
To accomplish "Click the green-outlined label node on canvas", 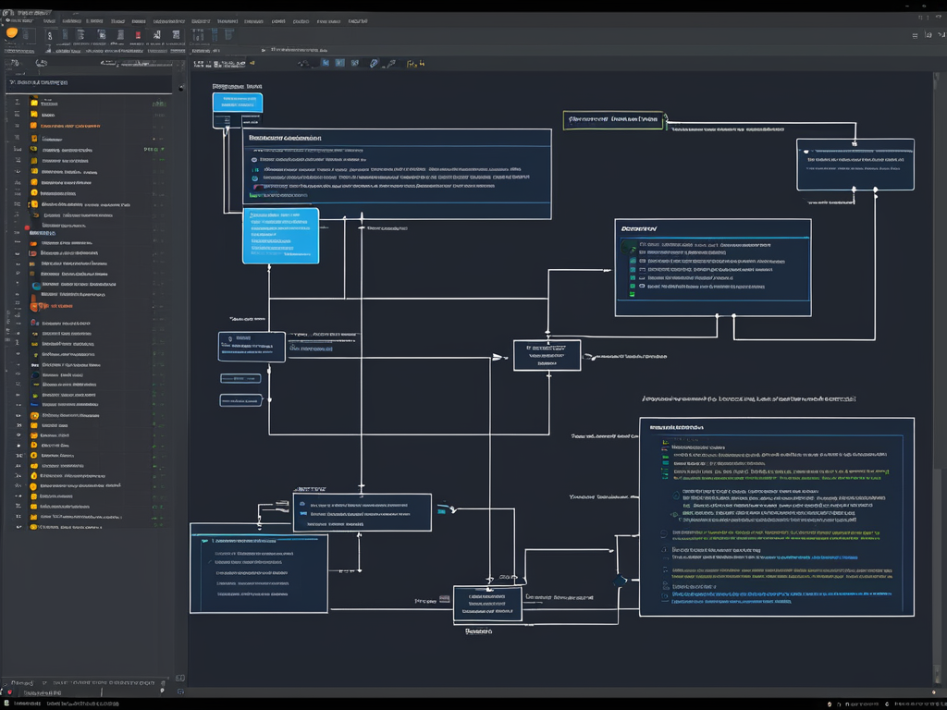I will (x=614, y=120).
